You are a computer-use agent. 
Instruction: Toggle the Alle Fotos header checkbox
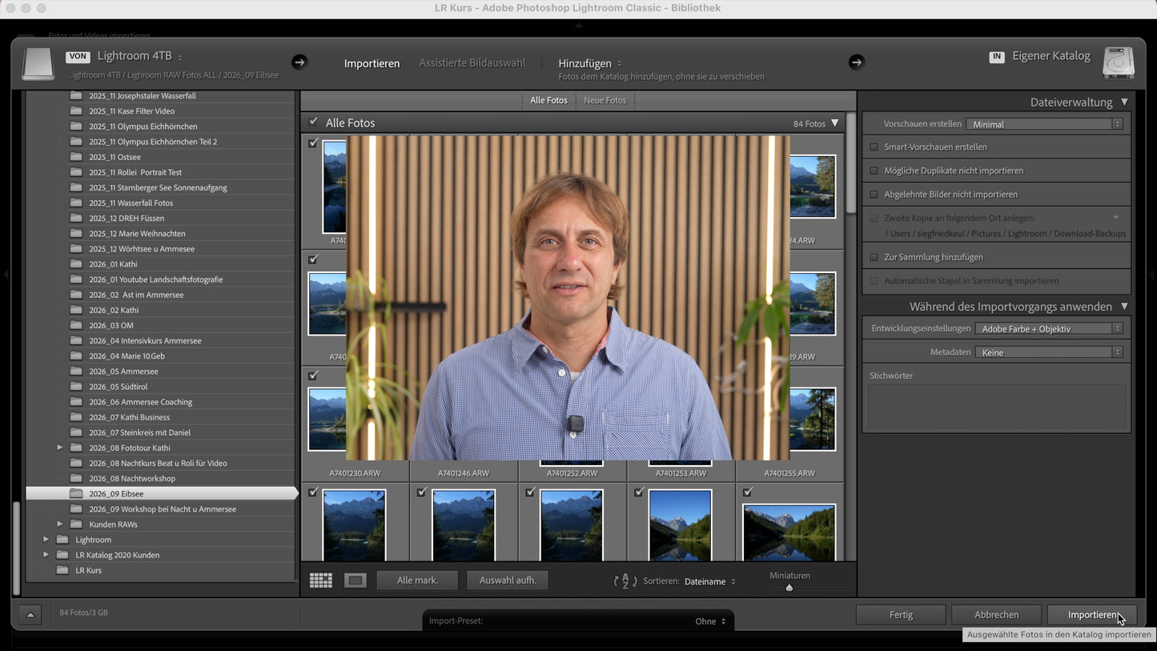click(x=313, y=123)
